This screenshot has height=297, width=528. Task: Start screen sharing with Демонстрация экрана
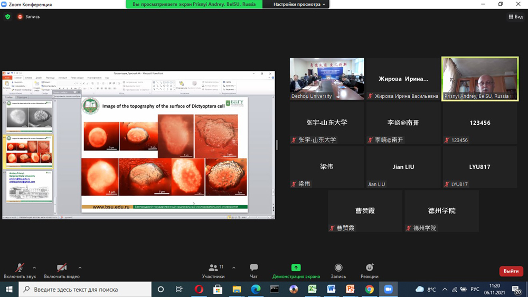tap(296, 271)
